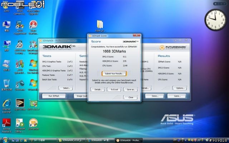
Task: Open the Recycle Bin
Action: 6,85
